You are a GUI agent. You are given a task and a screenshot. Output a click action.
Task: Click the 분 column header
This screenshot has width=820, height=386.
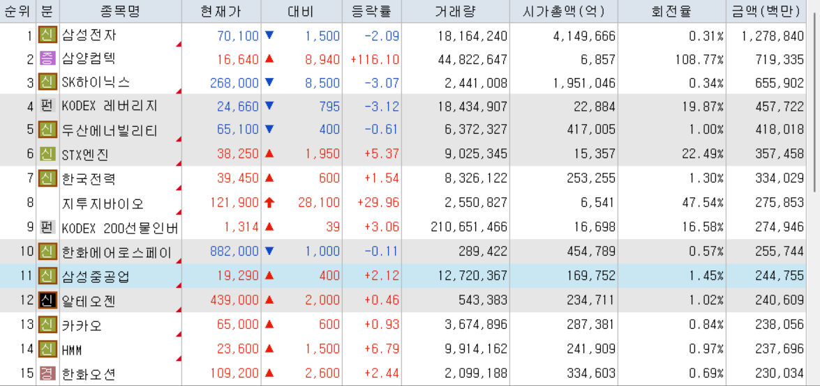pos(47,11)
